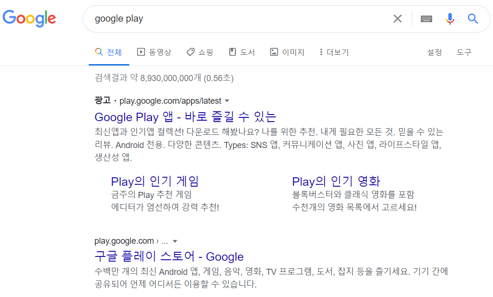The width and height of the screenshot is (493, 297).
Task: Open the on-screen keyboard icon
Action: click(x=426, y=19)
